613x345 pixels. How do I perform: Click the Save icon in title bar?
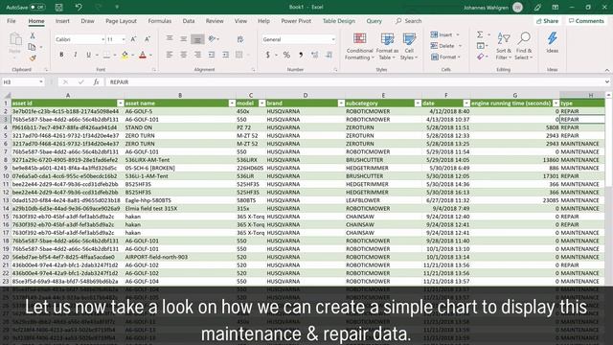pos(59,7)
